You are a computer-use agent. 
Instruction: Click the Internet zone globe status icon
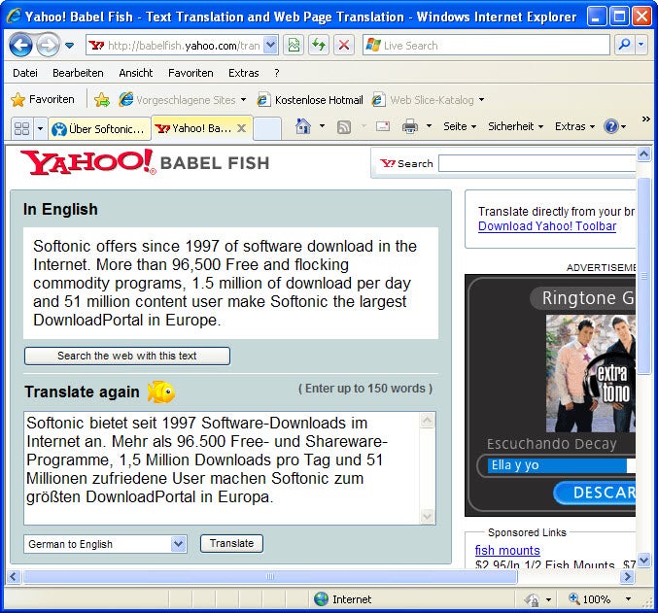pyautogui.click(x=321, y=599)
